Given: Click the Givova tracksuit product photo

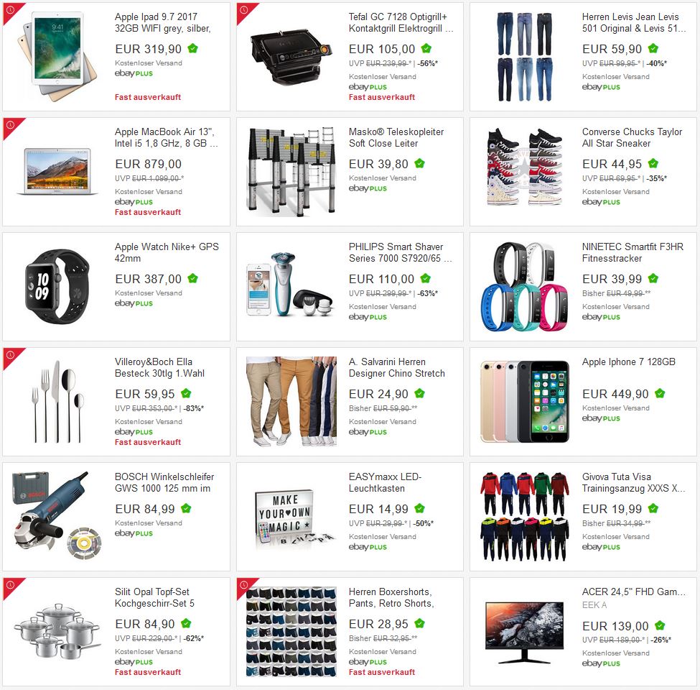Looking at the screenshot, I should click(x=525, y=517).
